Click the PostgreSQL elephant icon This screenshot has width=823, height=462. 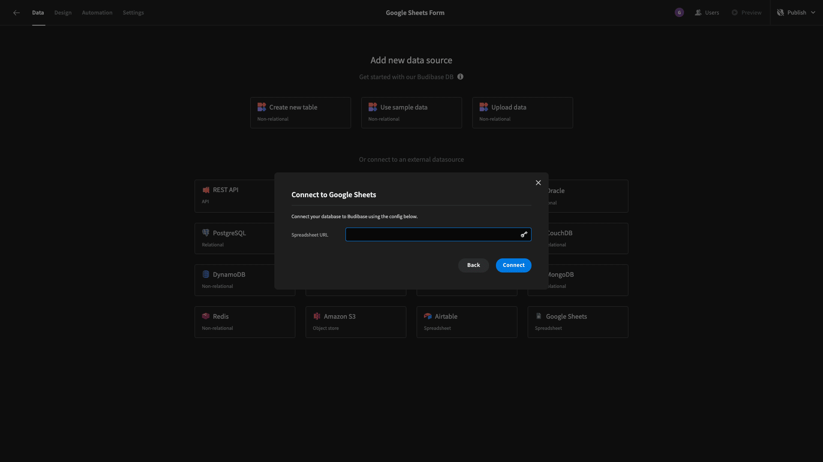(206, 233)
